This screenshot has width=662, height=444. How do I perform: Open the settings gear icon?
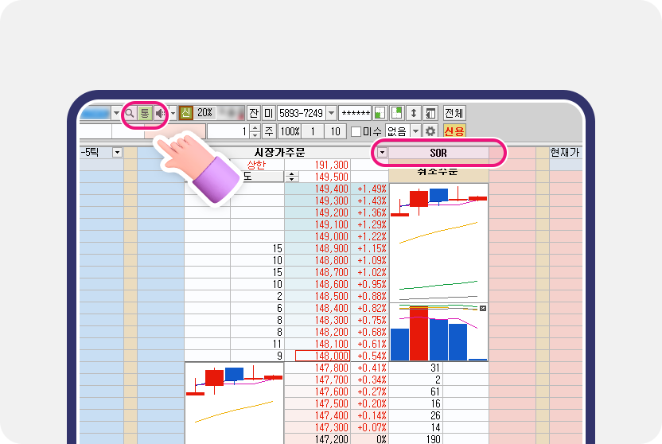pyautogui.click(x=431, y=131)
